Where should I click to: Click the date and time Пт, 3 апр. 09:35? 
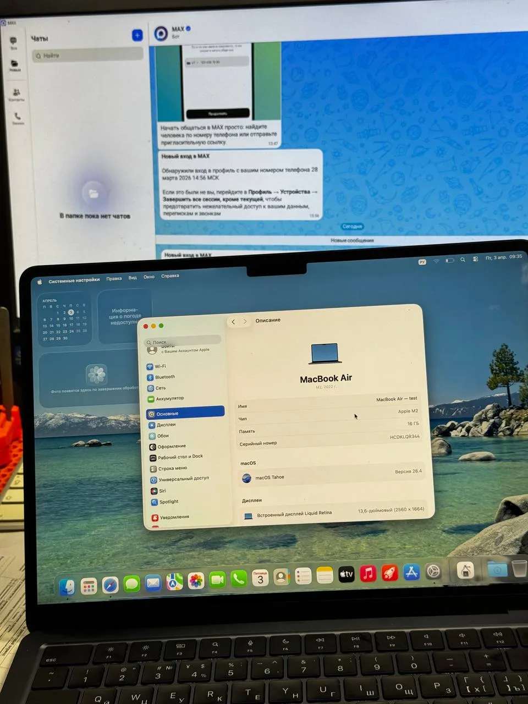pos(503,257)
